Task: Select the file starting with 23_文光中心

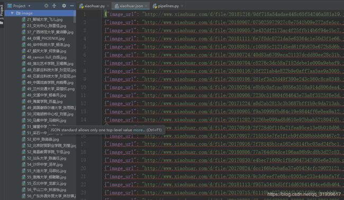Action: point(47,26)
